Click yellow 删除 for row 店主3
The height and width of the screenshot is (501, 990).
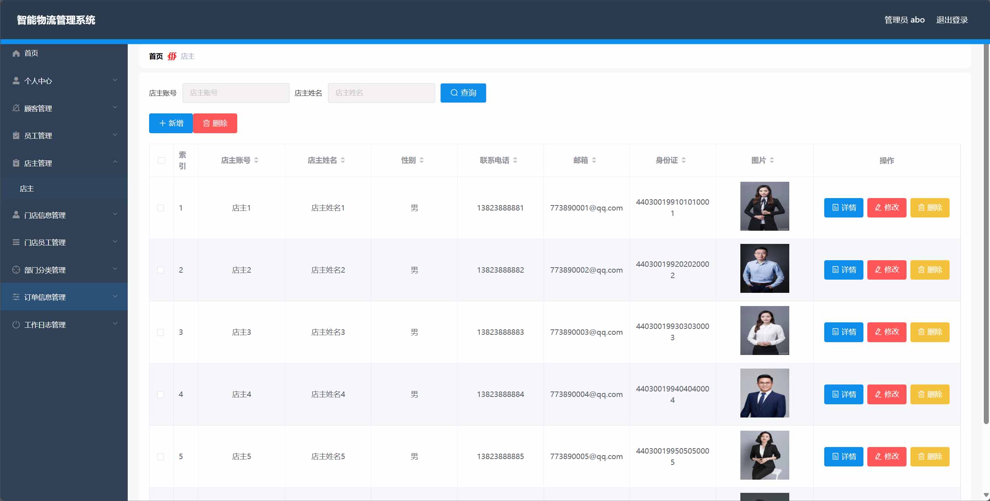(930, 332)
